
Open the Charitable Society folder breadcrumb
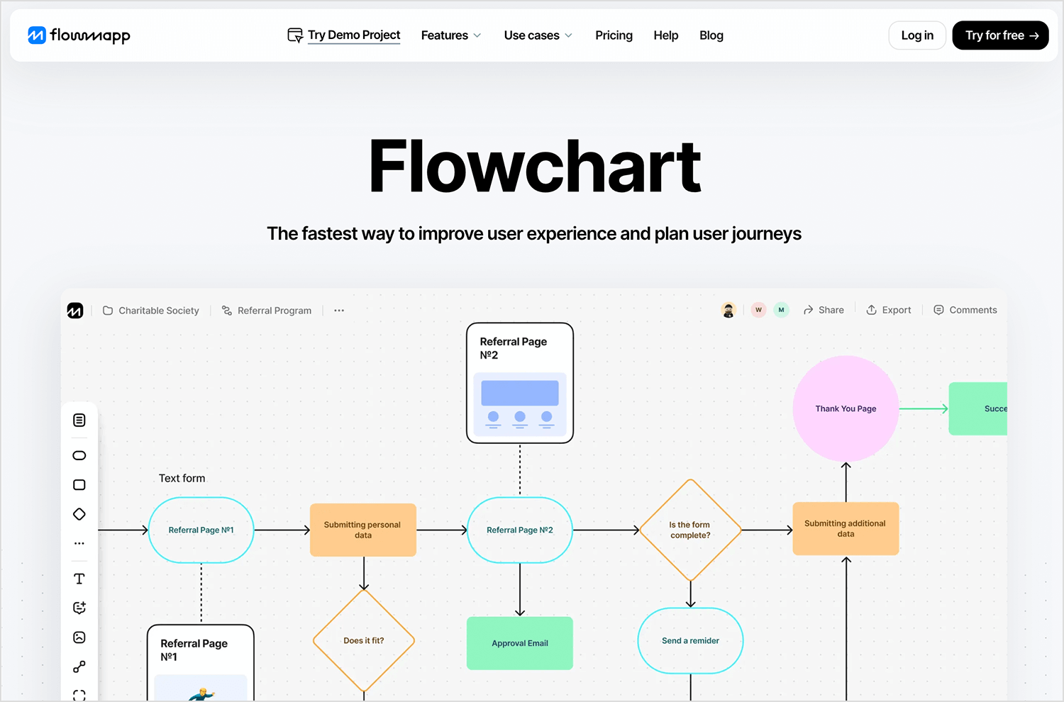151,311
